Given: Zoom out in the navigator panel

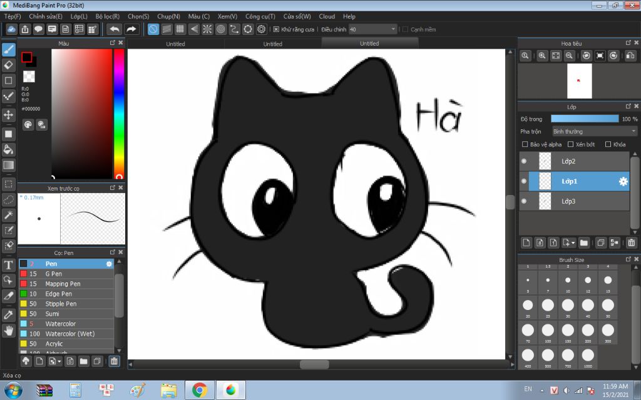Looking at the screenshot, I should [569, 56].
